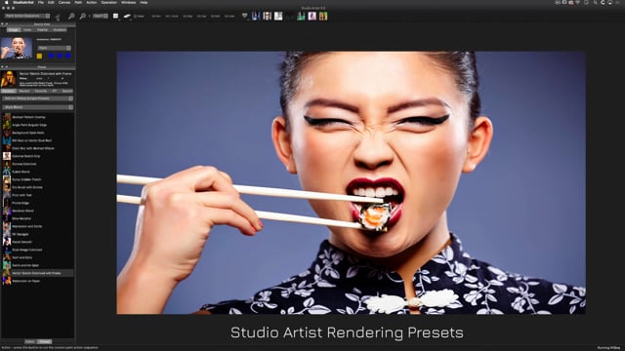Open the Canvas menu

click(64, 2)
